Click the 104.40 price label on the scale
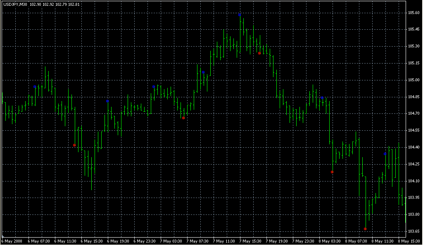 (x=413, y=147)
